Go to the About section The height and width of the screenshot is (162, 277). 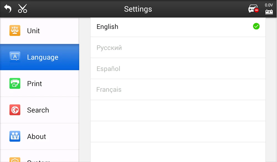point(39,136)
